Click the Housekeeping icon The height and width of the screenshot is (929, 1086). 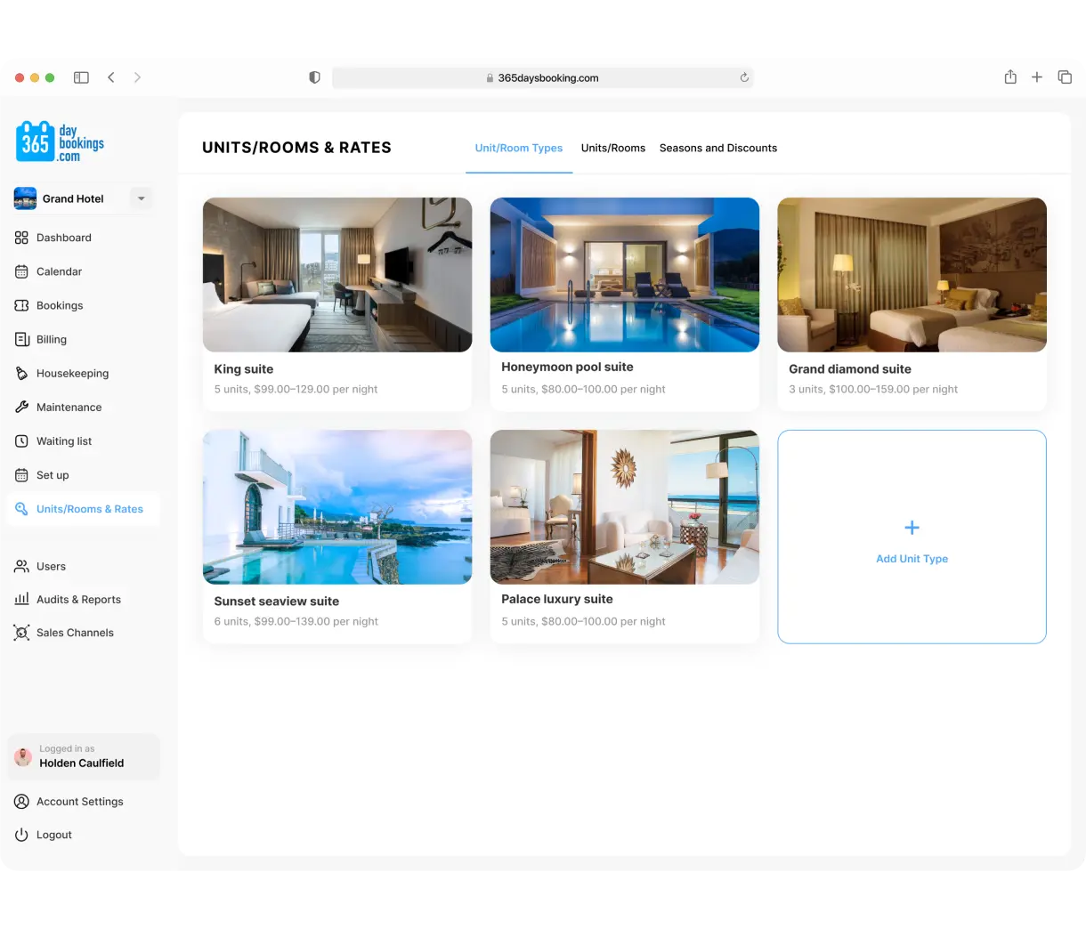click(x=21, y=373)
